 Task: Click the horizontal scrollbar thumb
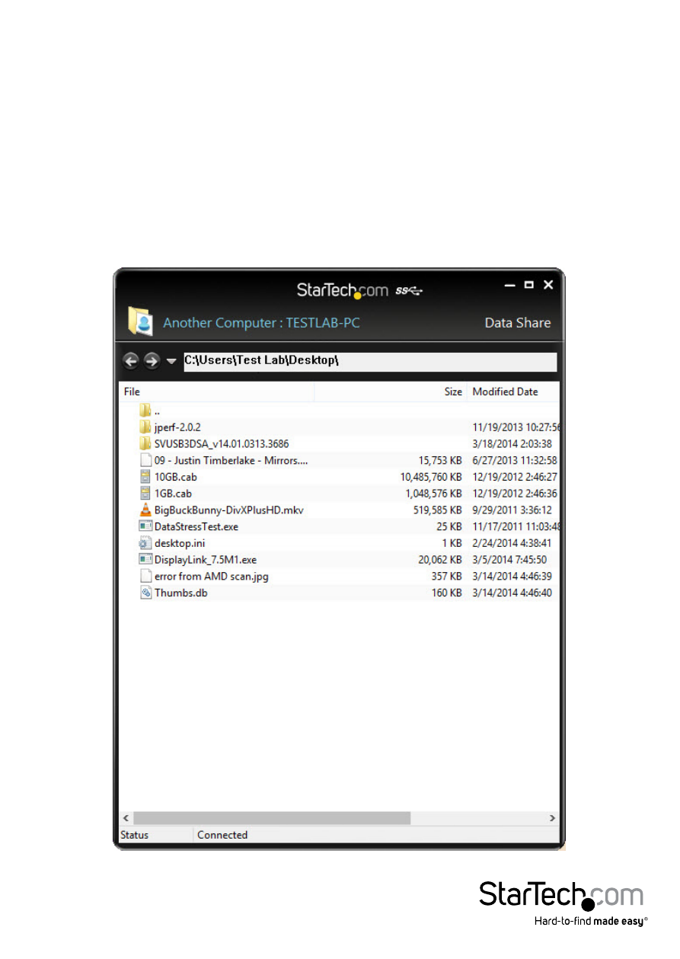pos(272,818)
